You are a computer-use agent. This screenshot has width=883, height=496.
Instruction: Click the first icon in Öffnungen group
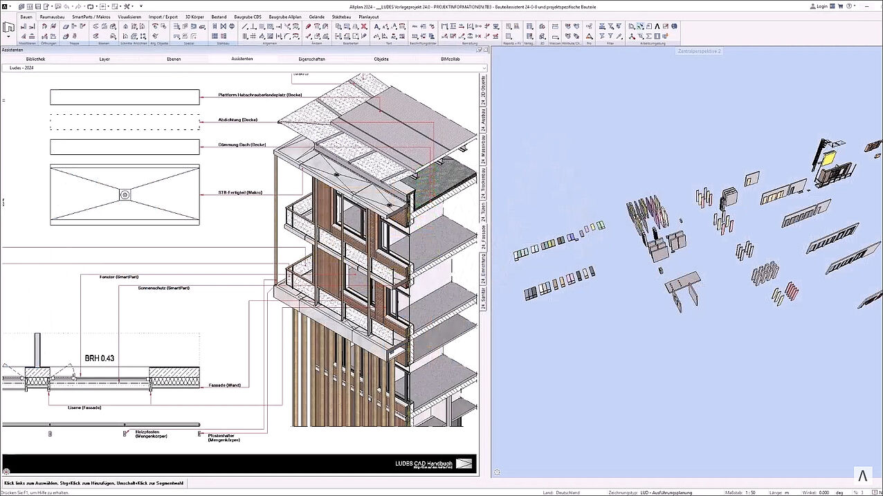click(x=44, y=26)
